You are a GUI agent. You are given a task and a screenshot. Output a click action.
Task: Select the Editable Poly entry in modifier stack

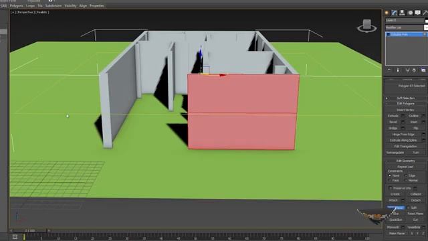tap(405, 34)
